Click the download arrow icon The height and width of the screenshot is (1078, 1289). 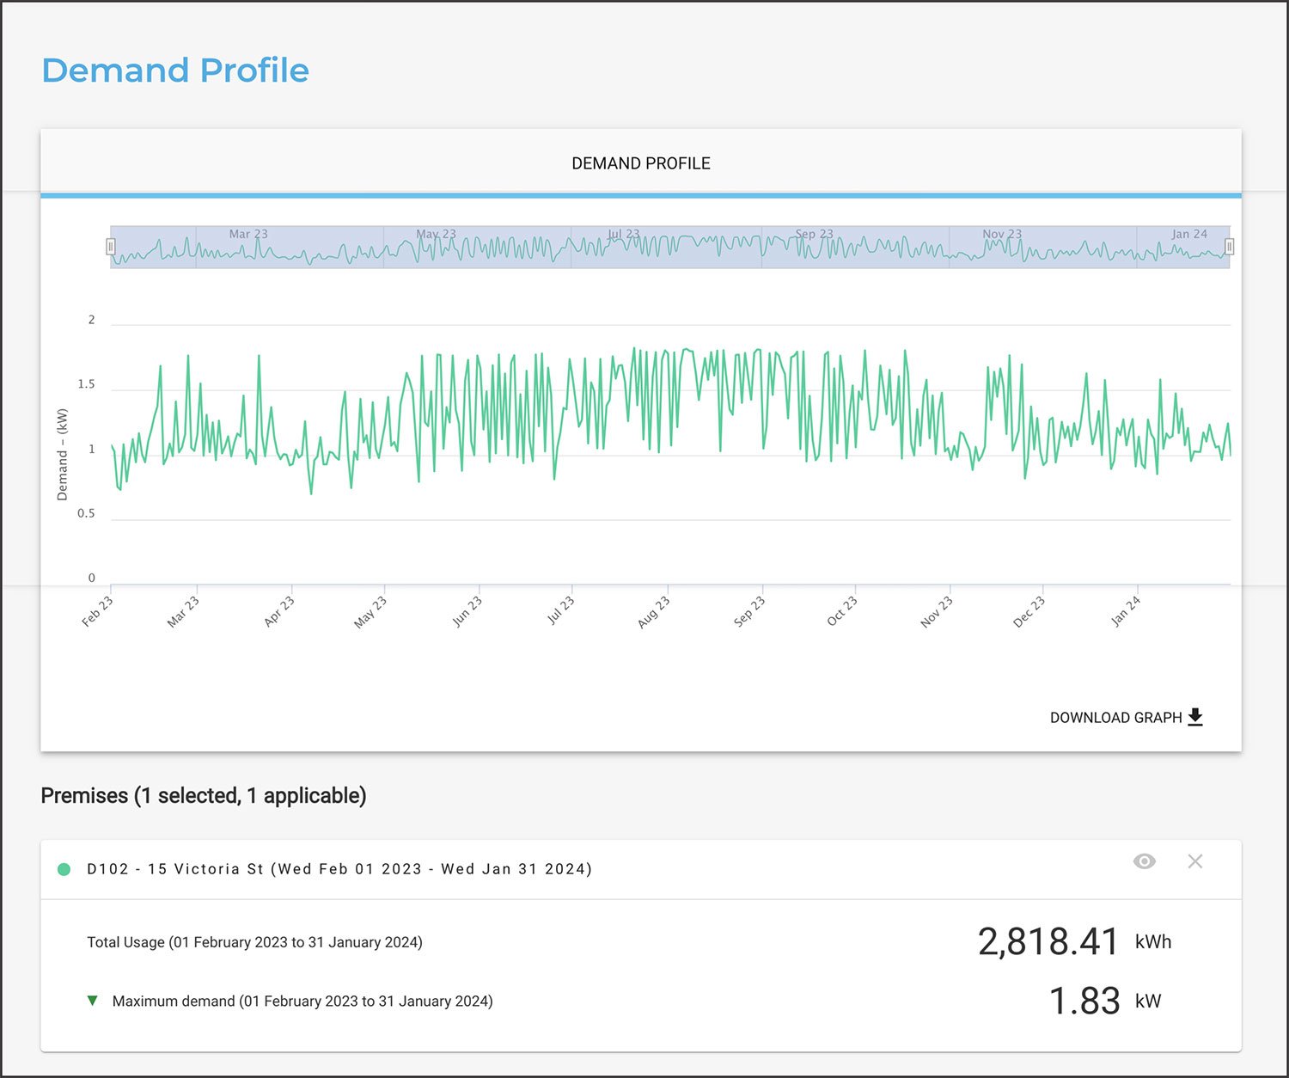[x=1195, y=718]
